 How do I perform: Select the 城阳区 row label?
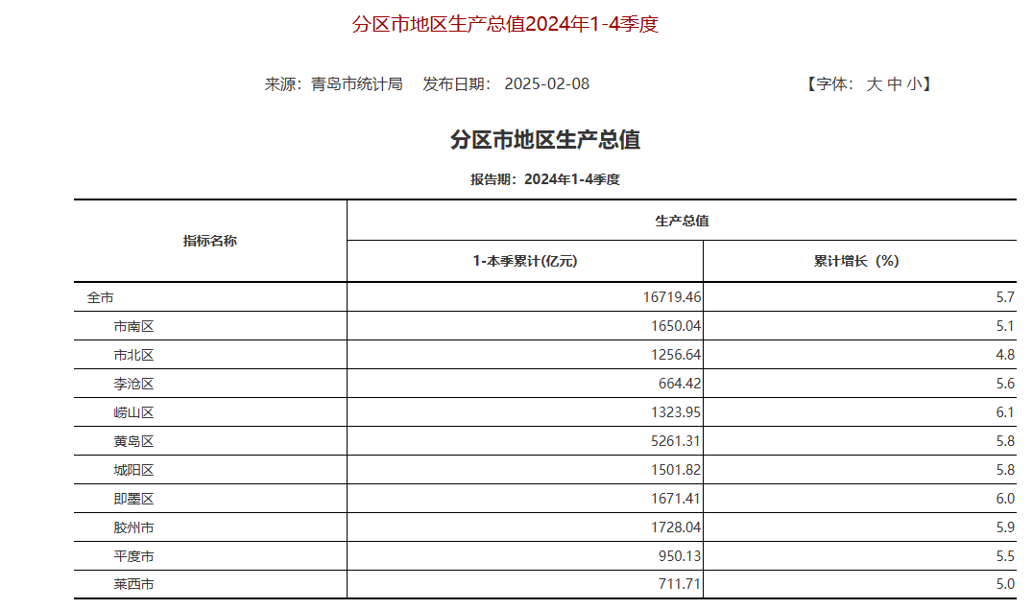pos(133,470)
